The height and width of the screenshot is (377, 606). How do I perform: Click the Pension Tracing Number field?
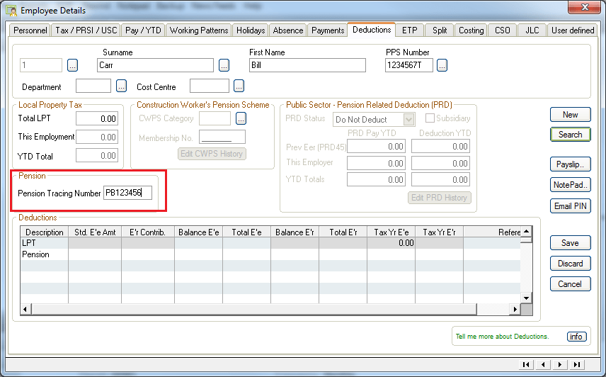(128, 193)
